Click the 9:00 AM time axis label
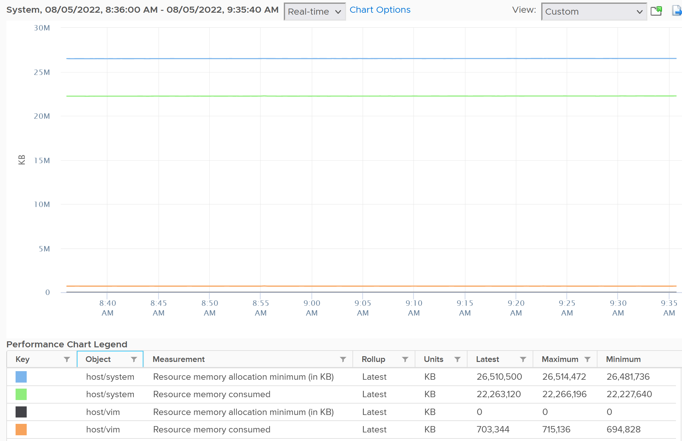 pos(312,308)
